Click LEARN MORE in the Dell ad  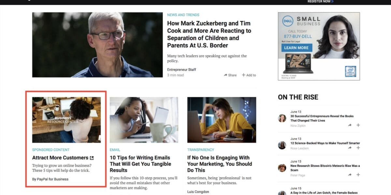pos(297,48)
